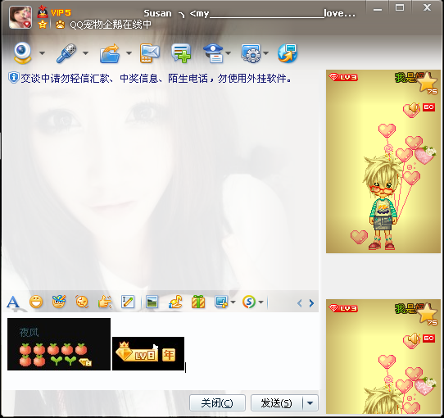Click the LV3 red diamond badge top panel
The height and width of the screenshot is (418, 444).
pos(343,77)
